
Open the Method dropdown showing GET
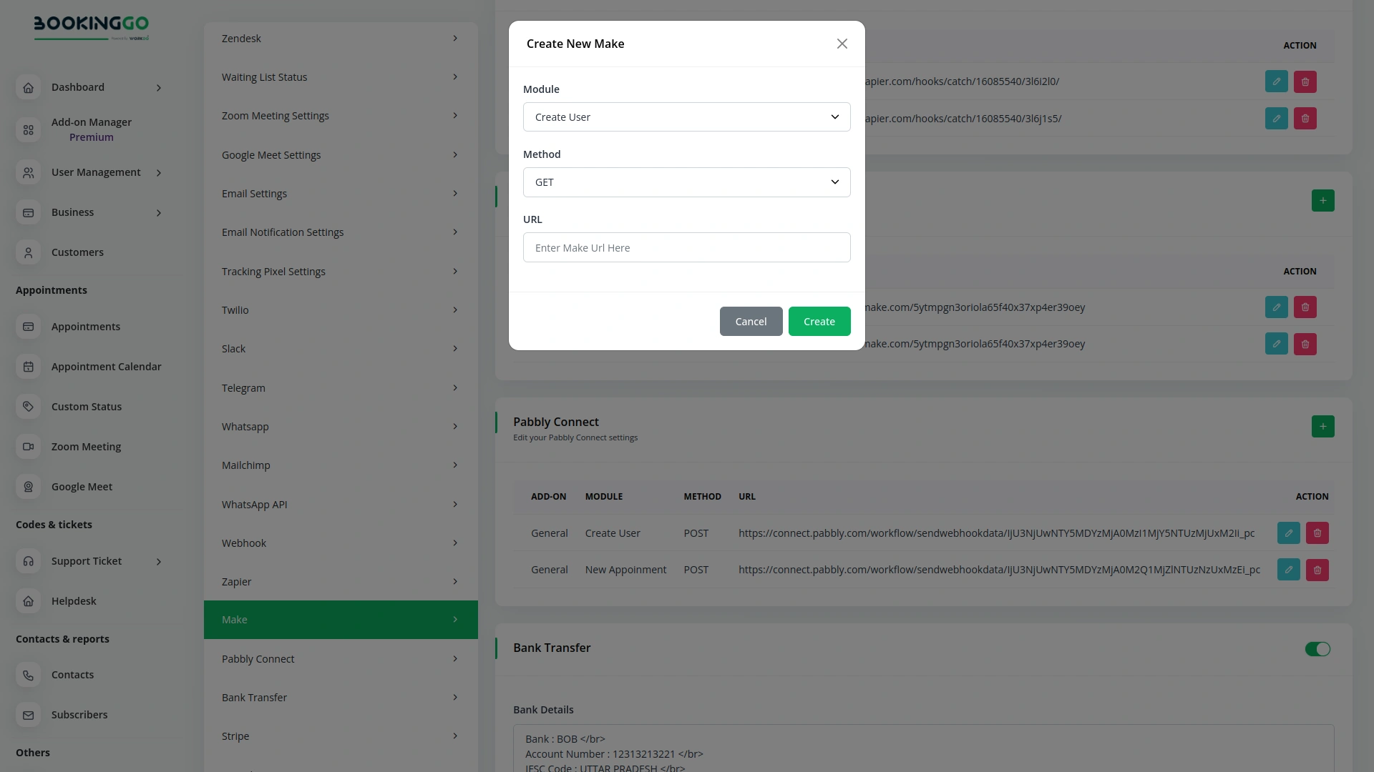(x=686, y=182)
